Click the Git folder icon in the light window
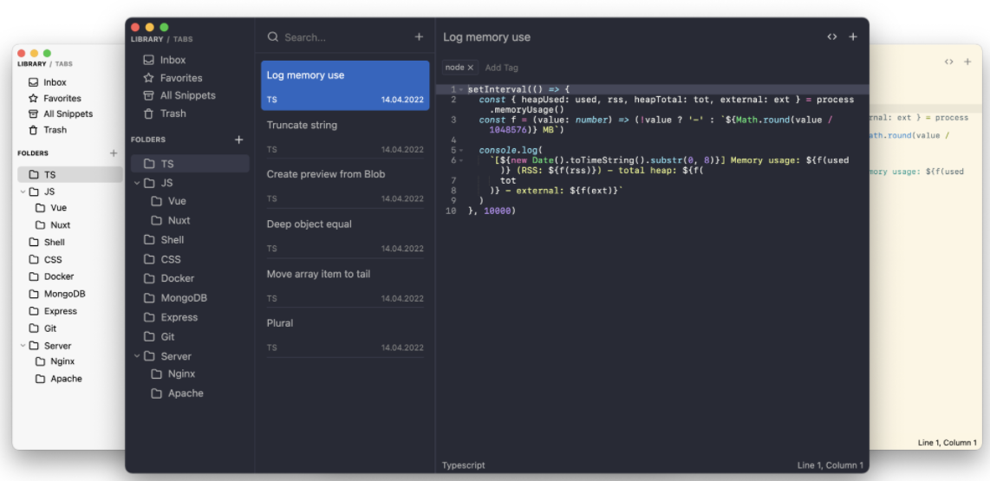Viewport: 990px width, 481px height. tap(34, 328)
